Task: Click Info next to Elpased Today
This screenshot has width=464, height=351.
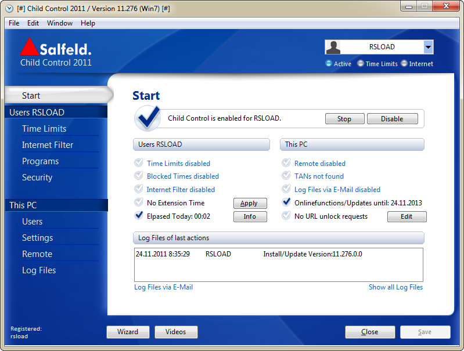Action: 250,216
